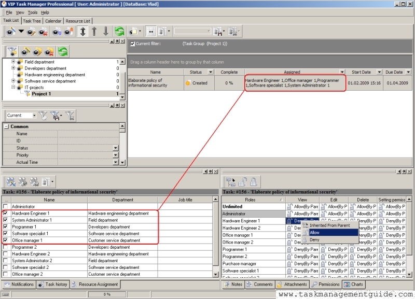The image size is (415, 299).
Task: Choose Allow in the permission context menu
Action: [330, 232]
